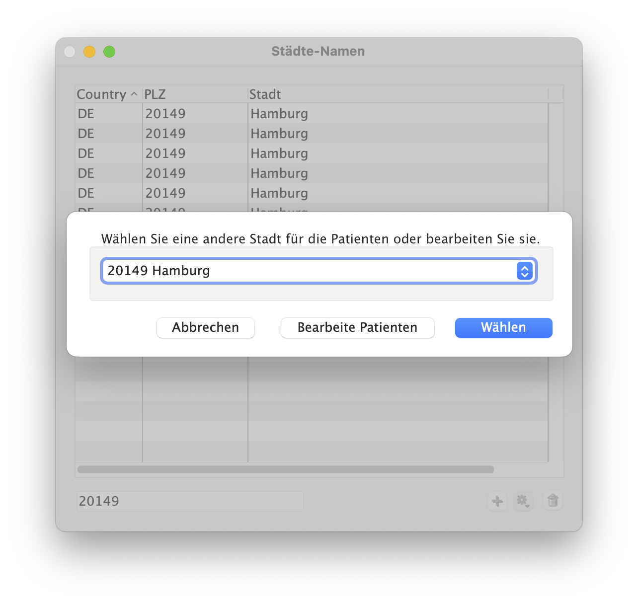The height and width of the screenshot is (605, 638).
Task: Sort by the Stadt column header
Action: (x=398, y=94)
